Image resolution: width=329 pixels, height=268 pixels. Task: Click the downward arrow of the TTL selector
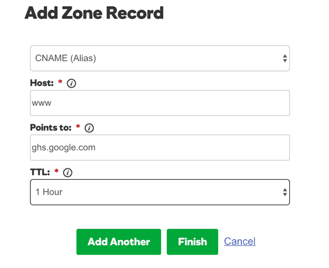tap(285, 194)
